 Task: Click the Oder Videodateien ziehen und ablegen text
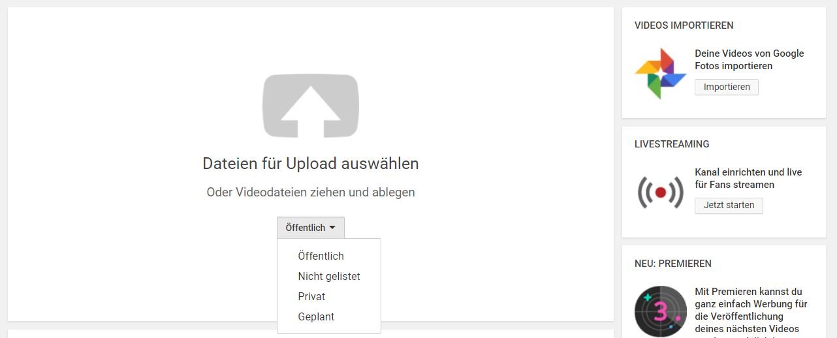click(x=311, y=192)
